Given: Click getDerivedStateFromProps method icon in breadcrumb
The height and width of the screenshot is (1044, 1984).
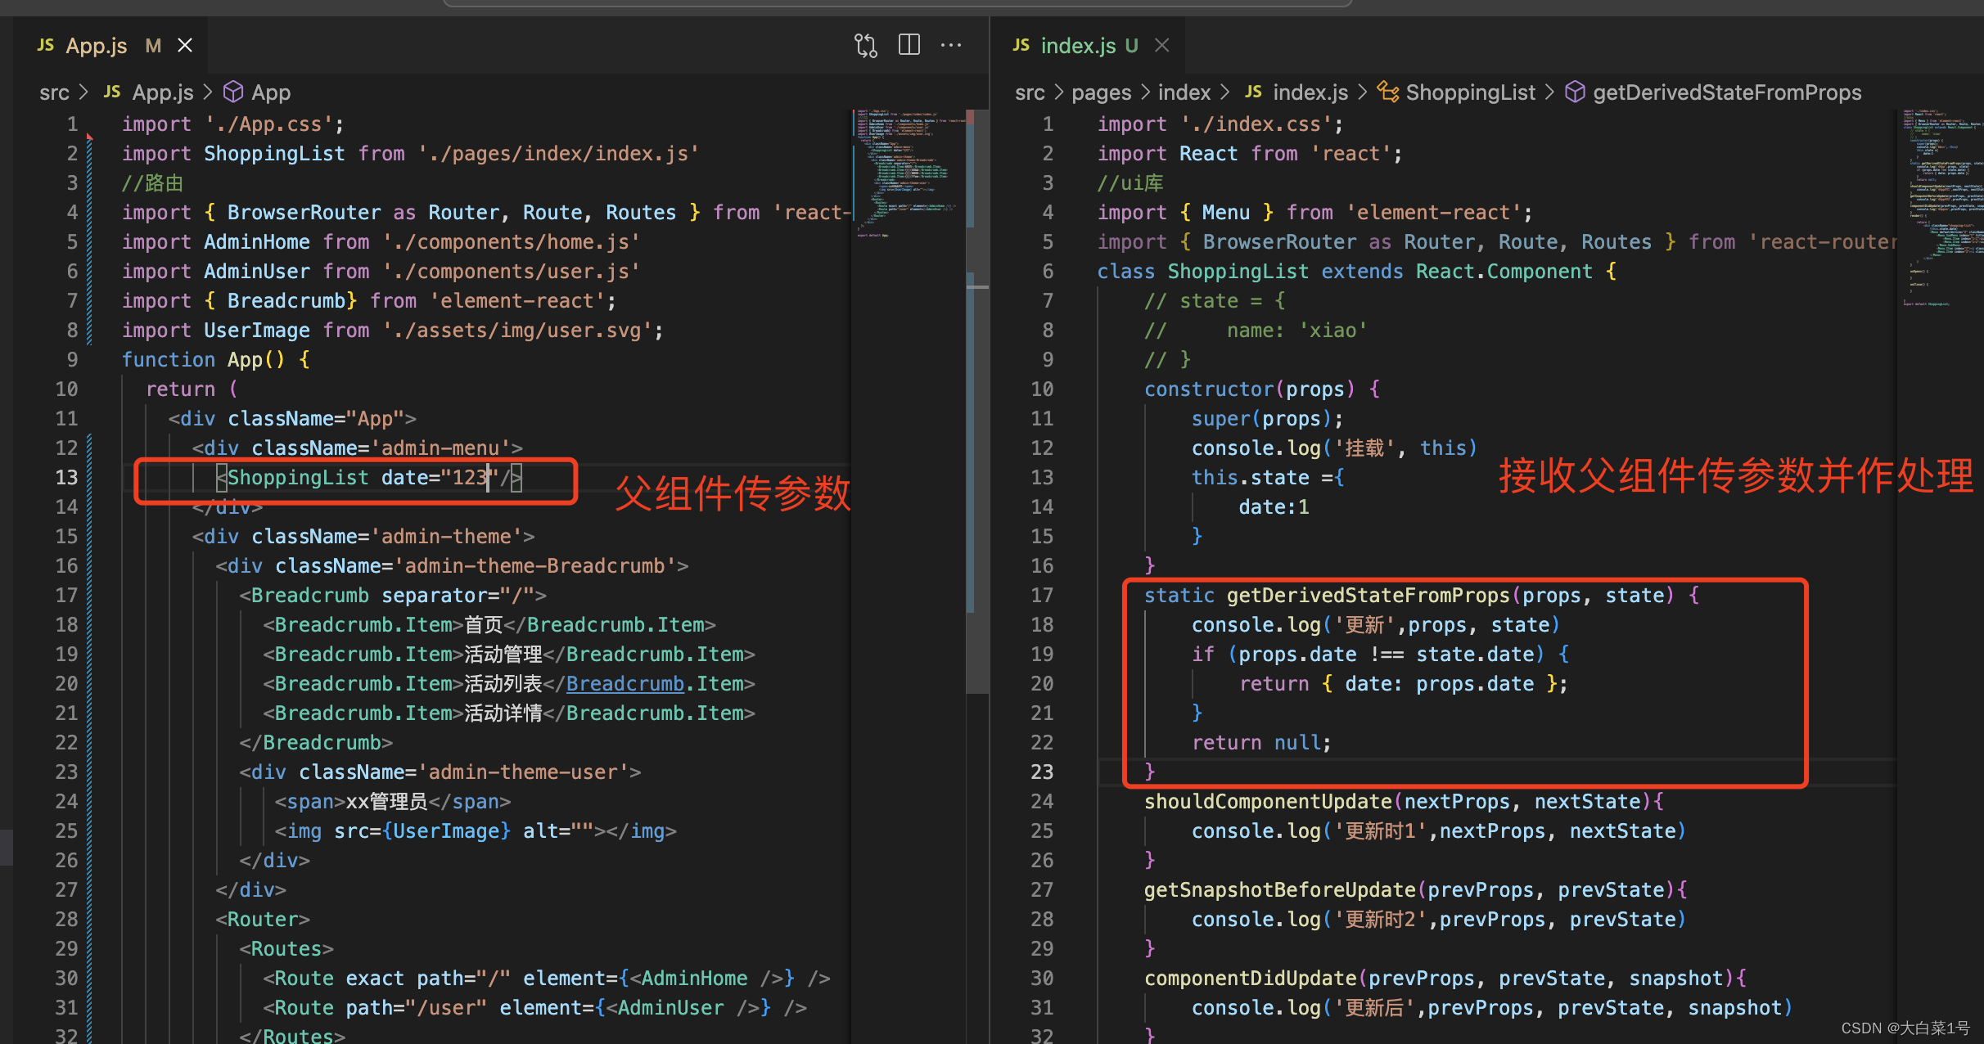Looking at the screenshot, I should pyautogui.click(x=1575, y=92).
